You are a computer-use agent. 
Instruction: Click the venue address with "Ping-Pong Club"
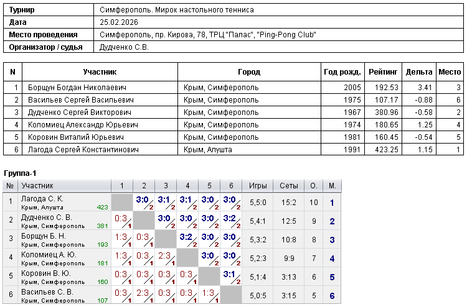[x=207, y=35]
